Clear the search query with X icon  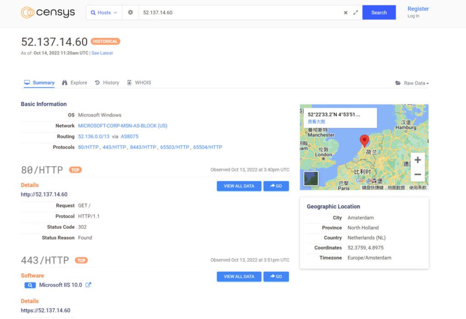coord(345,13)
